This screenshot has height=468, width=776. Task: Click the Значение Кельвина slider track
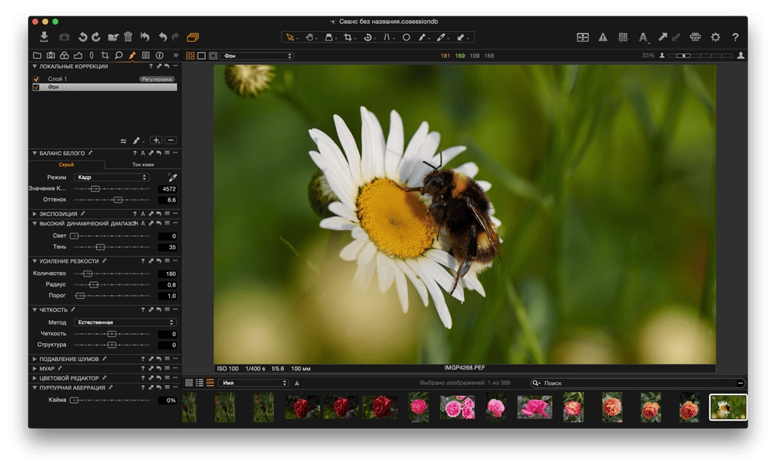pos(112,189)
